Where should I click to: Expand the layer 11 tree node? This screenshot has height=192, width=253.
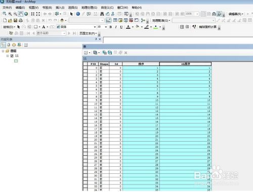(8, 56)
